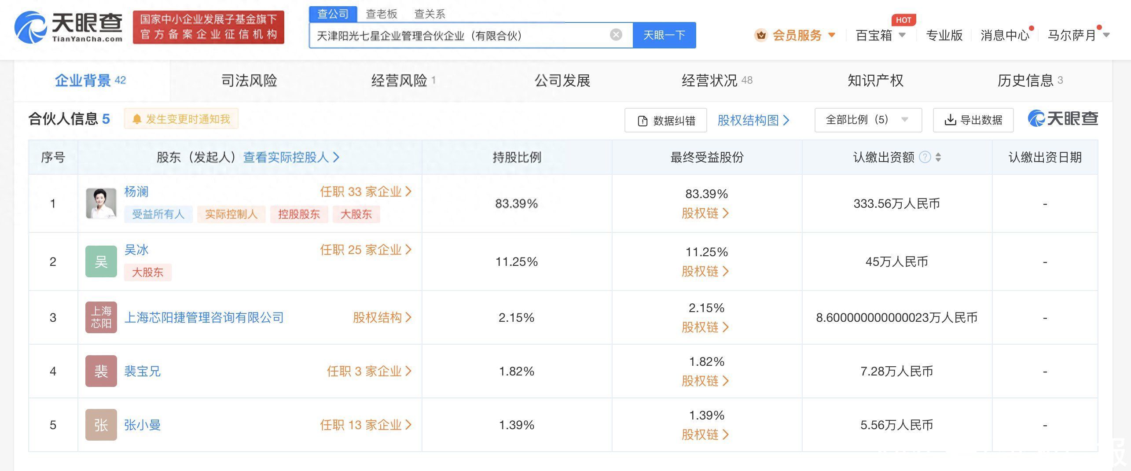The height and width of the screenshot is (471, 1131).
Task: Click the question mark beside 认缴出资额
Action: 925,157
